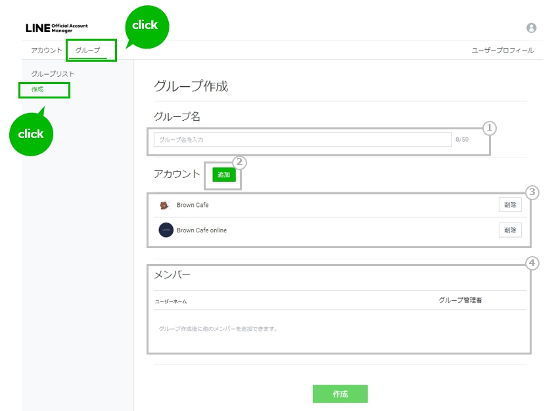The height and width of the screenshot is (411, 554).
Task: Click the numbered marker 4 circle
Action: pyautogui.click(x=532, y=263)
